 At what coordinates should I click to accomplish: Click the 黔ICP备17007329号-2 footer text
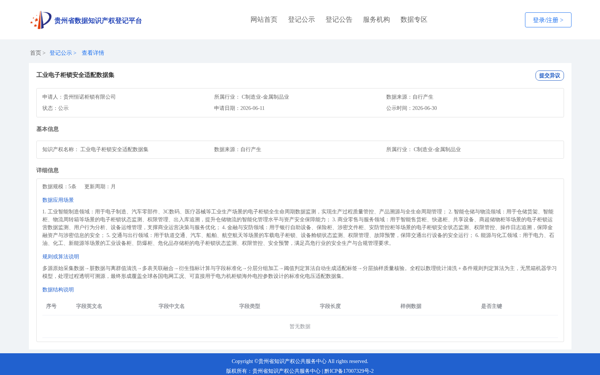click(x=349, y=371)
